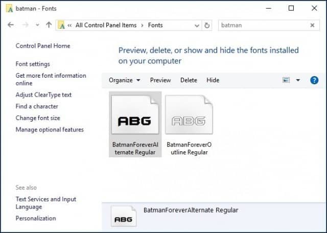
Task: Select All Control Panel Items breadcrumb
Action: coord(106,25)
